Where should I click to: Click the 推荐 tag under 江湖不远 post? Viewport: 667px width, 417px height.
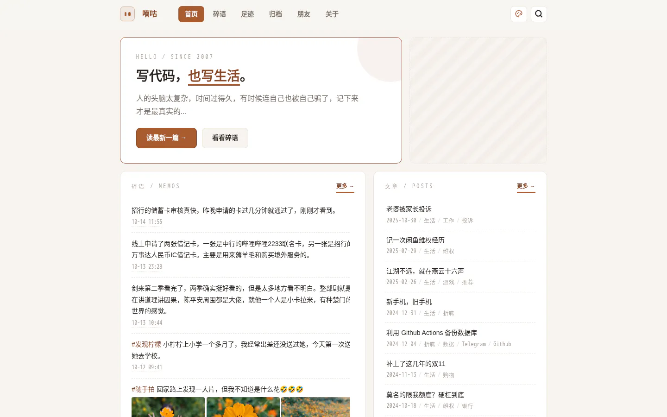[x=467, y=282]
